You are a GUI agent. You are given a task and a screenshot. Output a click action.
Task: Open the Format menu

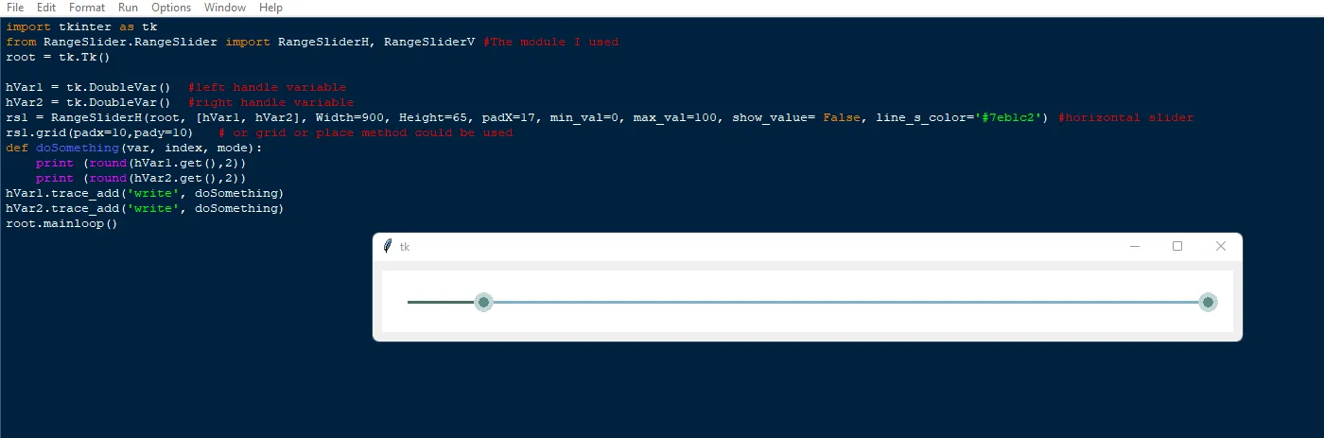coord(87,8)
